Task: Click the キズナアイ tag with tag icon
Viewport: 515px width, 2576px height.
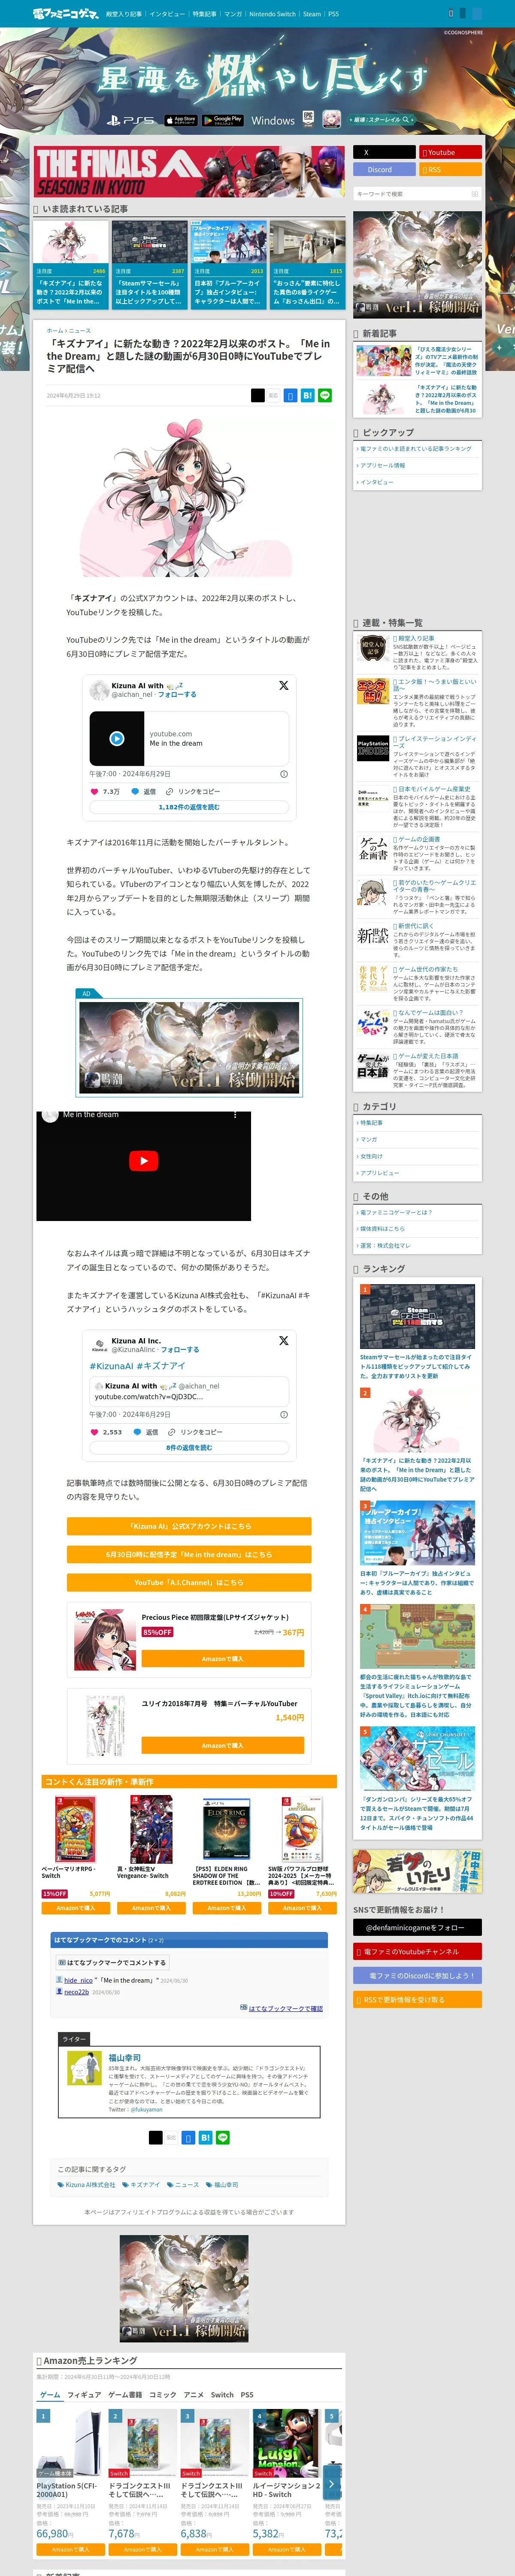Action: point(141,2185)
